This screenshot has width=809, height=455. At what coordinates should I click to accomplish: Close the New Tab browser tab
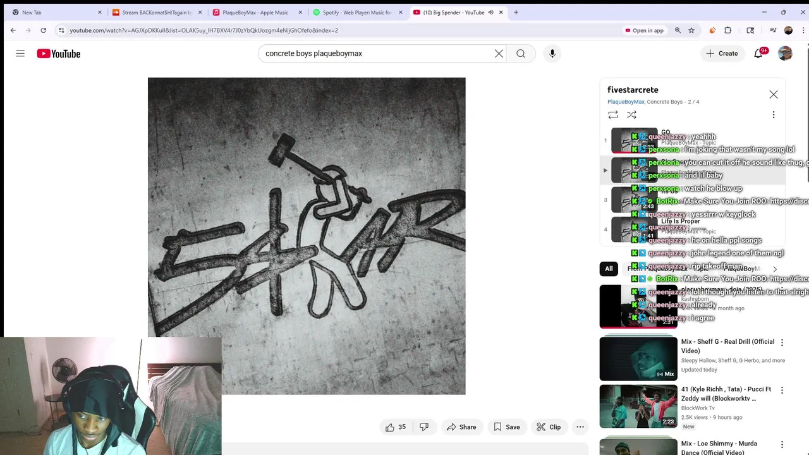(100, 12)
